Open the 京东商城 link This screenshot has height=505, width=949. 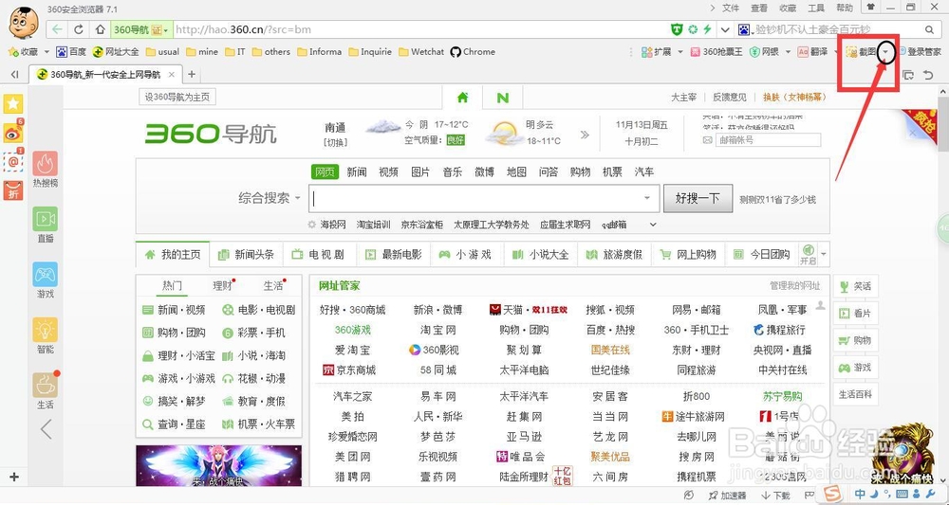[x=349, y=370]
